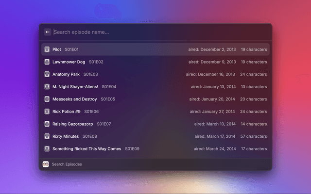This screenshot has width=311, height=194.
Task: Click the film icon beside Anatomy Park
Action: [x=47, y=75]
